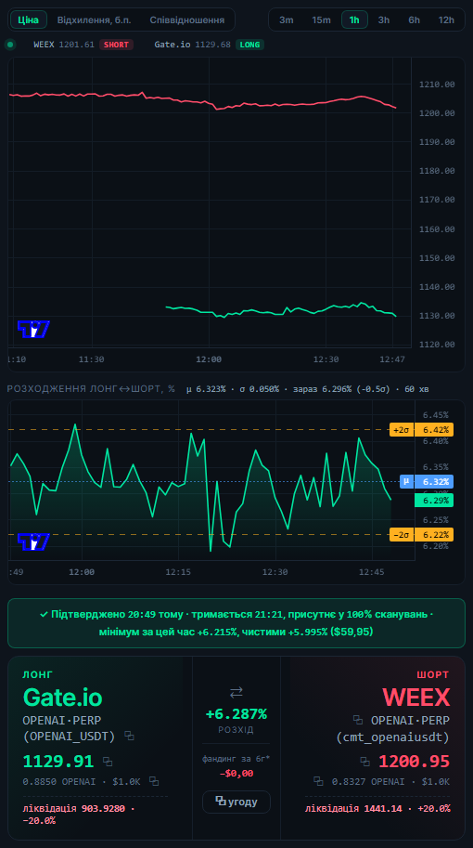Set timeframe to 3m
The height and width of the screenshot is (848, 473).
(287, 20)
